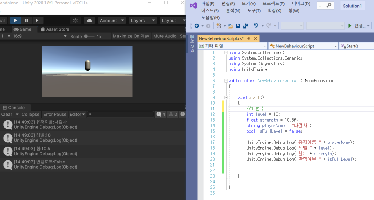Collapse the NewBehaviourScript class block
The height and width of the screenshot is (200, 374).
pos(226,81)
